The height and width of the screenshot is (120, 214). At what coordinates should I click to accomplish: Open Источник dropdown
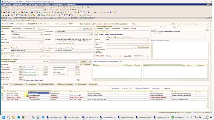coord(42,56)
